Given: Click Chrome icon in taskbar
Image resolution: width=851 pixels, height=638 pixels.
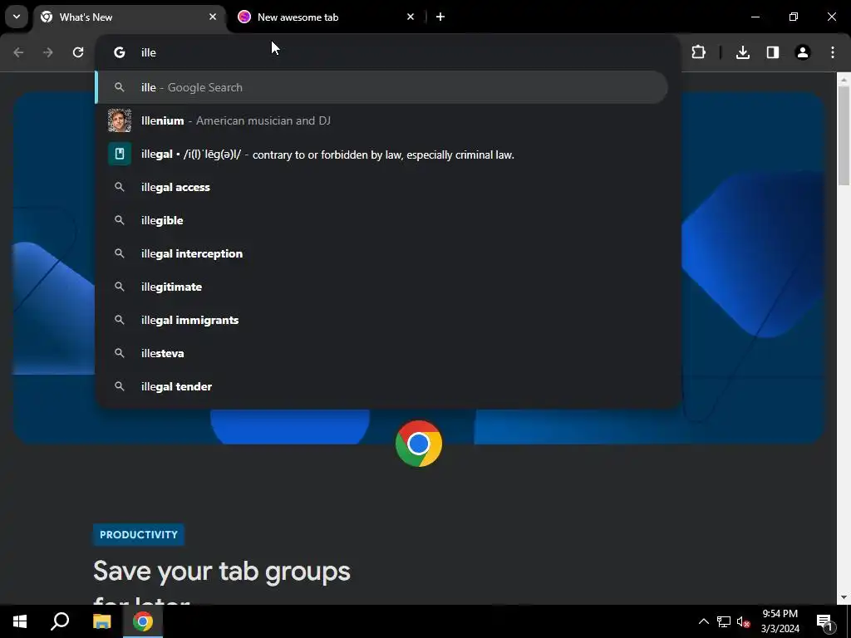Looking at the screenshot, I should click(143, 621).
